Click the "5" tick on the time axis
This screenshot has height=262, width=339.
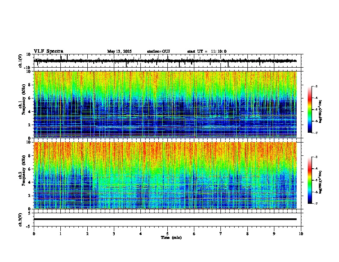click(x=167, y=234)
